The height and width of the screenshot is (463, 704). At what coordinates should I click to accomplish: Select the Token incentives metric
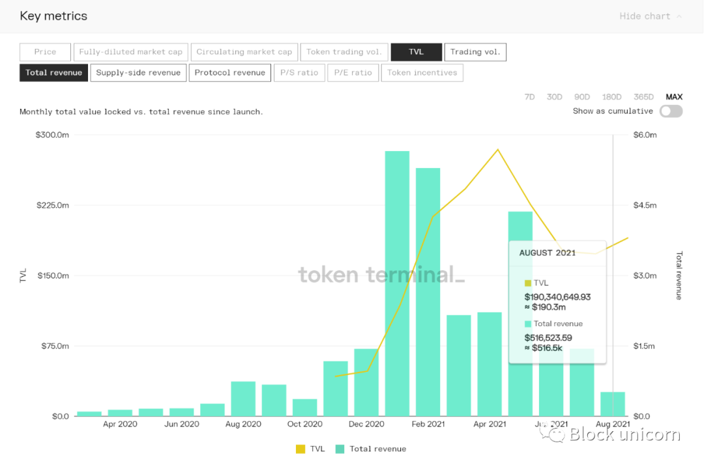click(422, 72)
